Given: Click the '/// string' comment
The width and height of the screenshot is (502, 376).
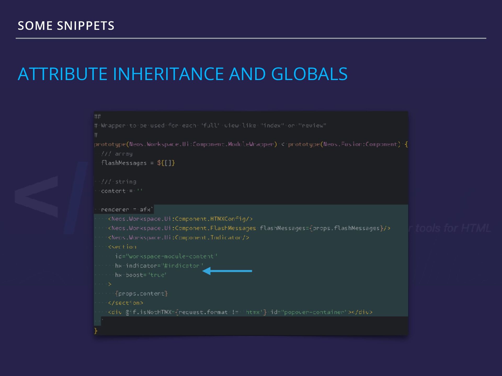Looking at the screenshot, I should pos(119,181).
